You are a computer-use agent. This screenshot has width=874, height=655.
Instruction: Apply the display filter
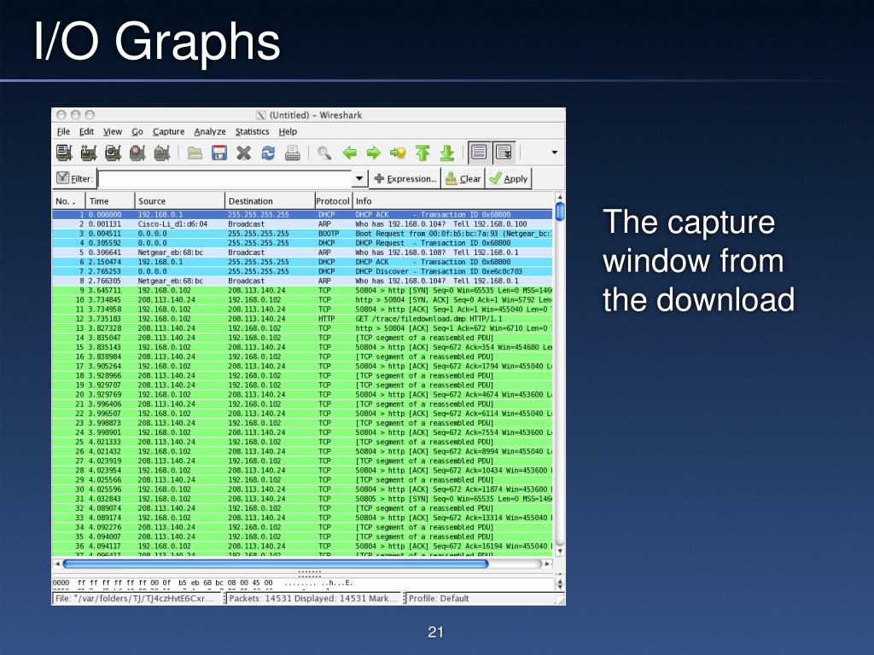tap(509, 179)
